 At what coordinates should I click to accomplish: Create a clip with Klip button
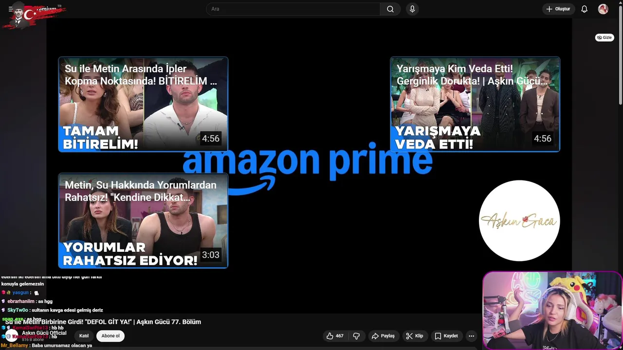[415, 336]
